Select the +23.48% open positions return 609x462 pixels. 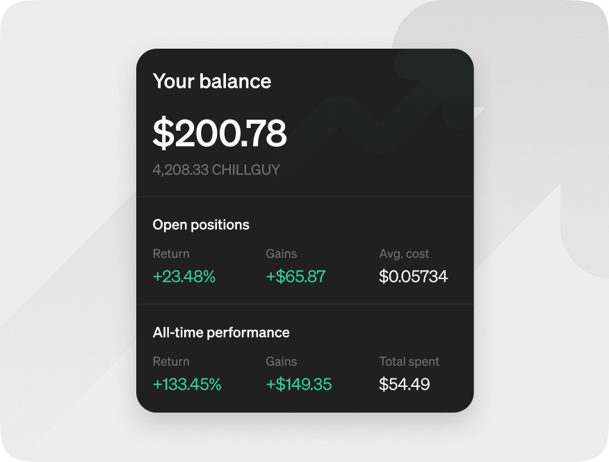point(184,276)
